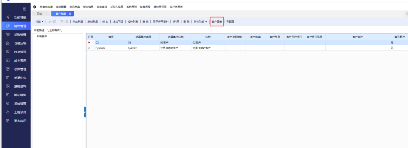Collapse the left tree panel splitter
Image resolution: width=408 pixels, height=148 pixels.
point(85,112)
